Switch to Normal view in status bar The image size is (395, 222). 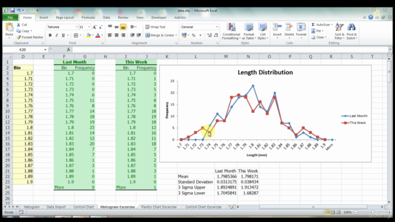[x=328, y=212]
